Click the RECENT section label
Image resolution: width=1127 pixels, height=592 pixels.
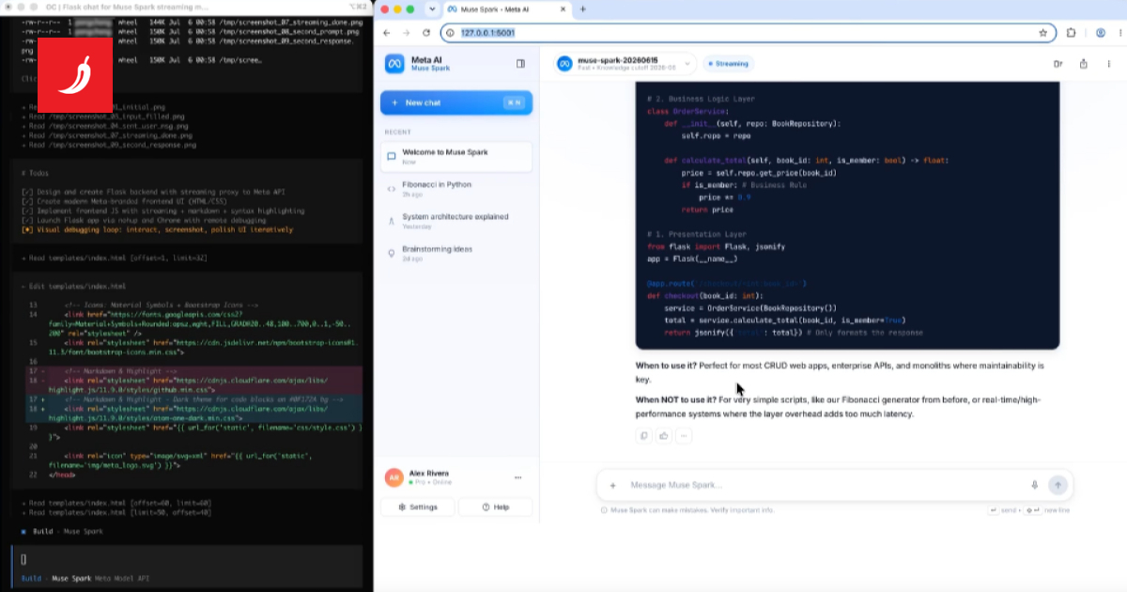pyautogui.click(x=396, y=132)
